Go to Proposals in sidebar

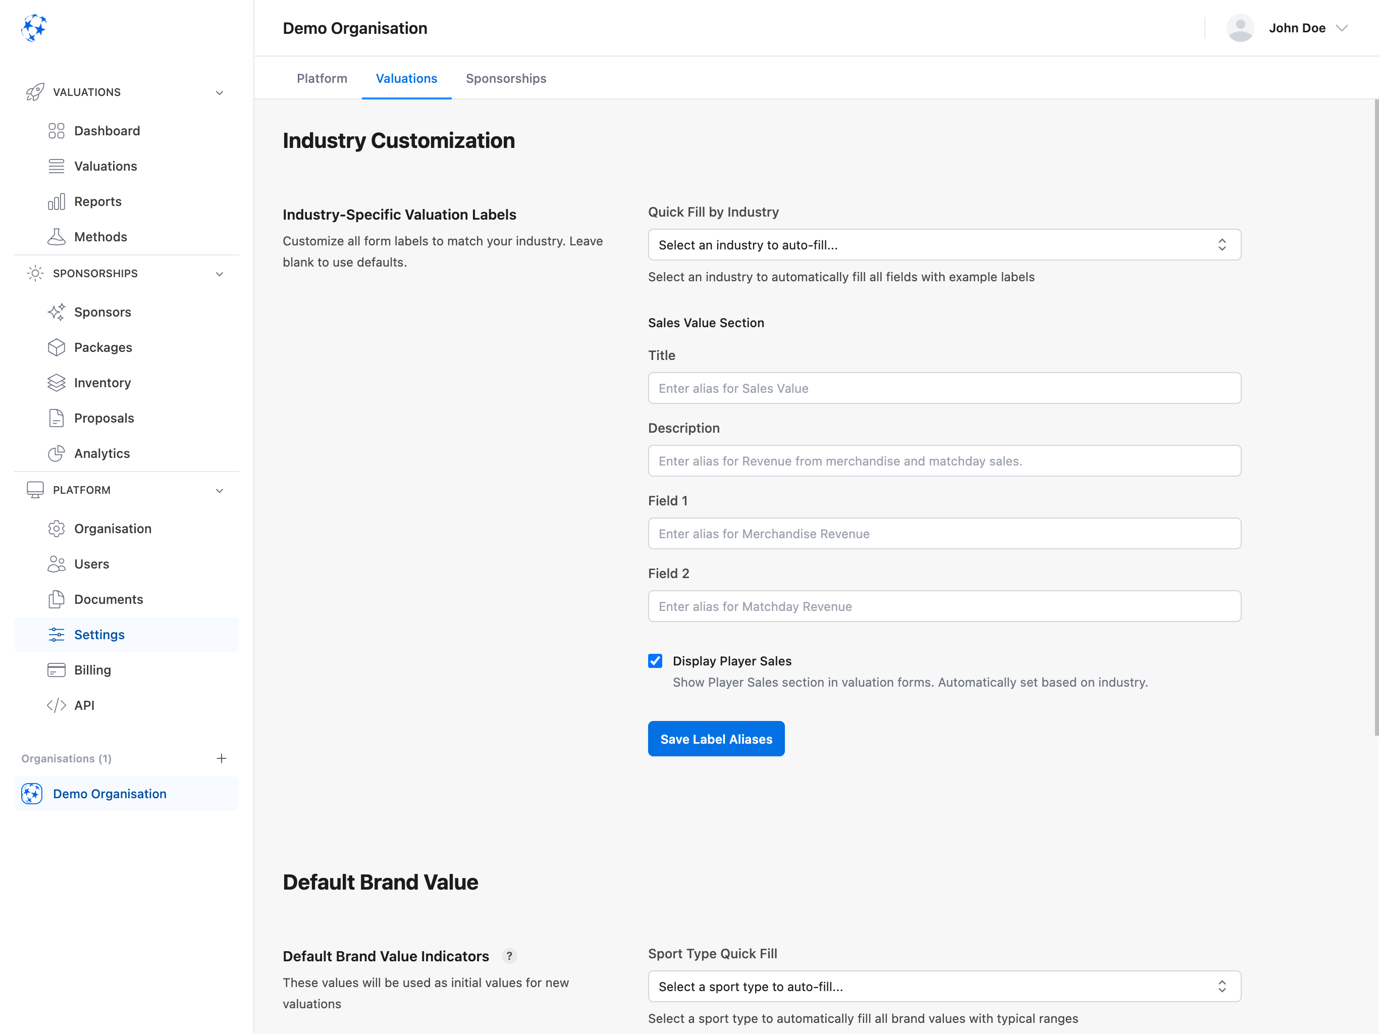click(103, 418)
